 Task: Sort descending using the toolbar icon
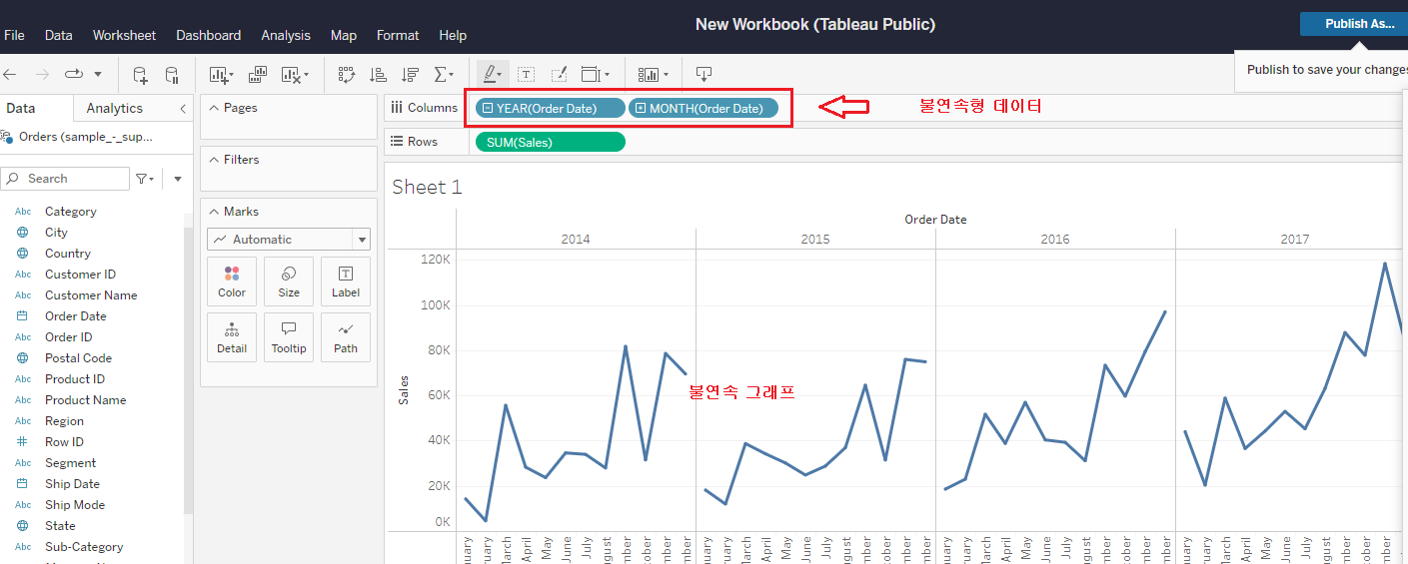(410, 75)
